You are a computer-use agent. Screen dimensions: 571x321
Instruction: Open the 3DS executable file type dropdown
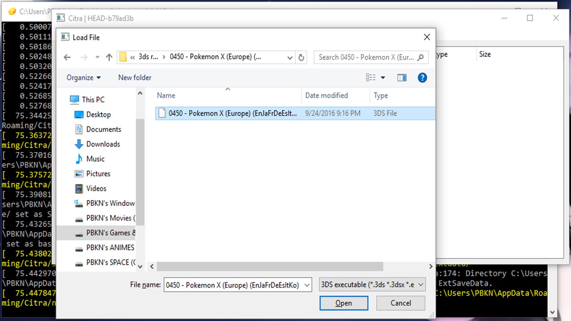[x=372, y=284]
